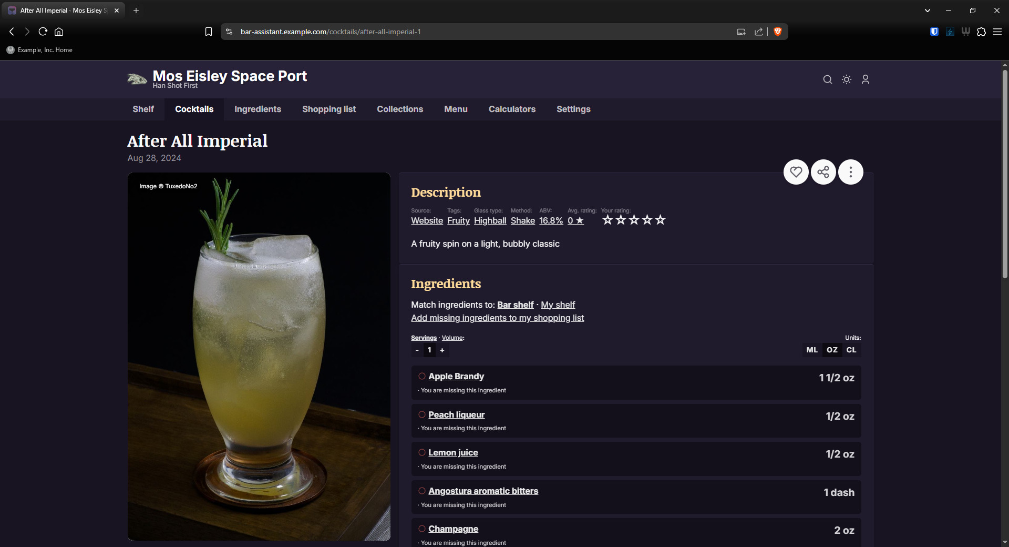Click Add missing ingredients to shopping list
The width and height of the screenshot is (1009, 547).
coord(497,318)
